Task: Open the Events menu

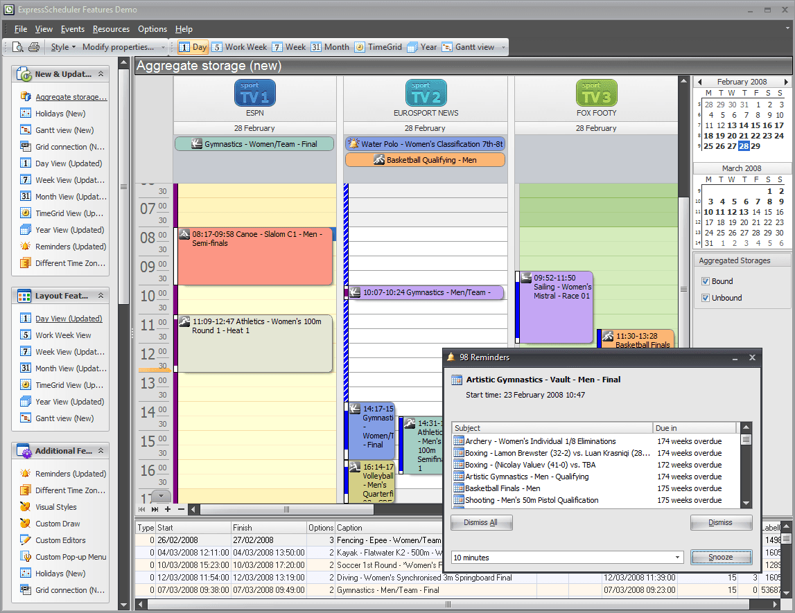Action: click(73, 29)
